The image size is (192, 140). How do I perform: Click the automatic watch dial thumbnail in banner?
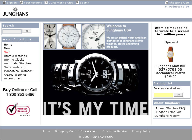(50, 36)
